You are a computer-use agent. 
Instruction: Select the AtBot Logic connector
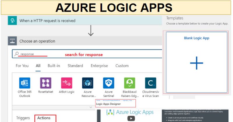67,85
